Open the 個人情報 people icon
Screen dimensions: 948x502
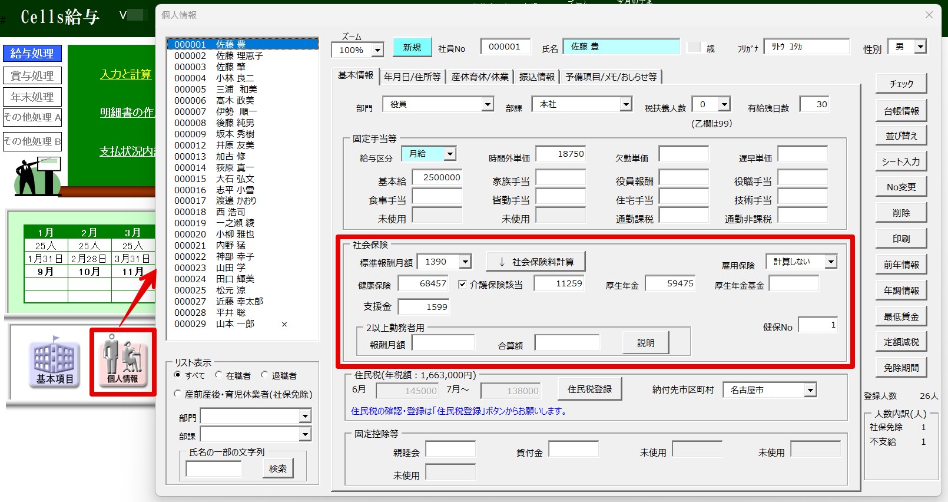[x=122, y=361]
